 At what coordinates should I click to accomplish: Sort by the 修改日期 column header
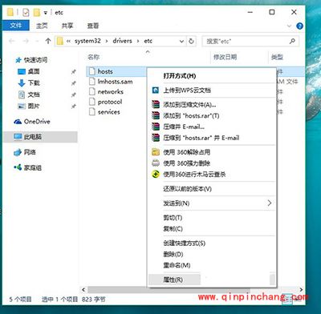pyautogui.click(x=225, y=57)
